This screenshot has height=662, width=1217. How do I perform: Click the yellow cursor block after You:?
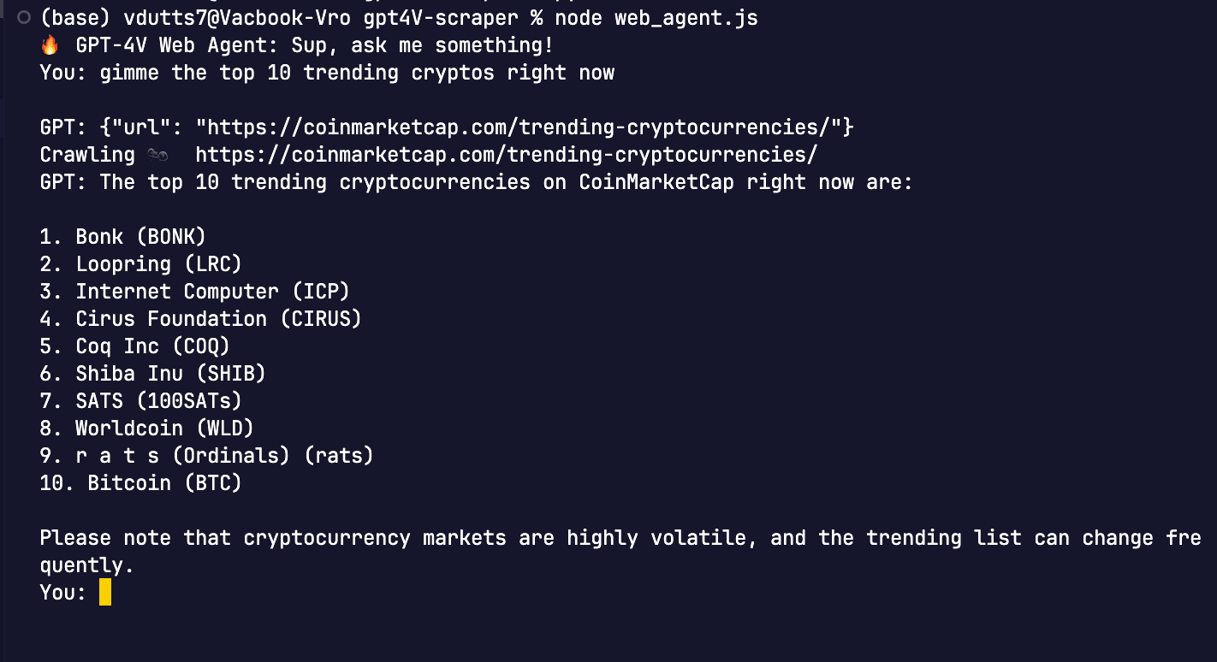point(105,592)
